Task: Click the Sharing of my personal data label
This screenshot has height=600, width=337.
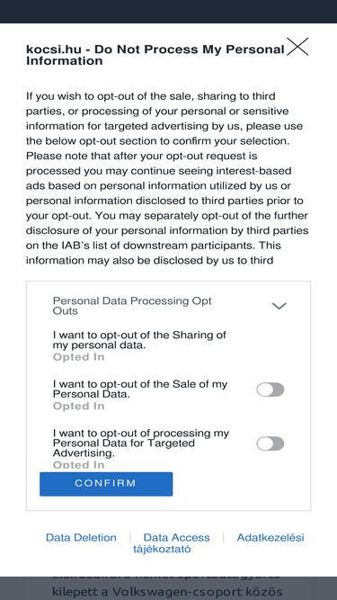Action: [139, 340]
